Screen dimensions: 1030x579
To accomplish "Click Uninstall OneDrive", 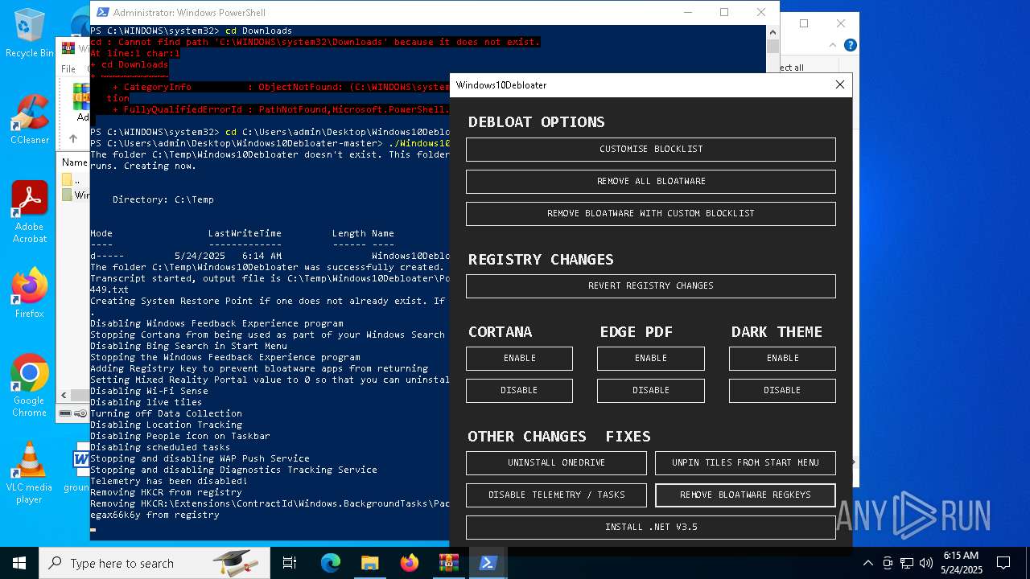I will pyautogui.click(x=556, y=462).
